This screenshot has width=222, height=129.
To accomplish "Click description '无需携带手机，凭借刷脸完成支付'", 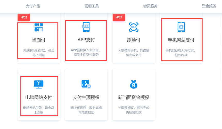I will 134,53.
